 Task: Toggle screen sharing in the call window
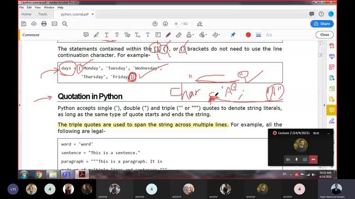click(x=305, y=160)
